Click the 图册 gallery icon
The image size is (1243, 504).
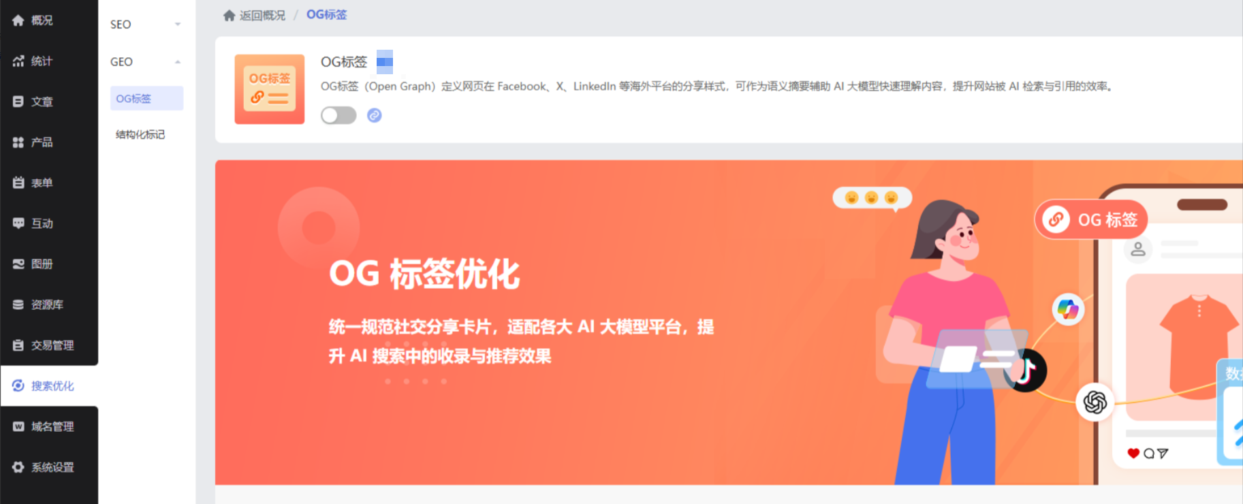pos(18,264)
